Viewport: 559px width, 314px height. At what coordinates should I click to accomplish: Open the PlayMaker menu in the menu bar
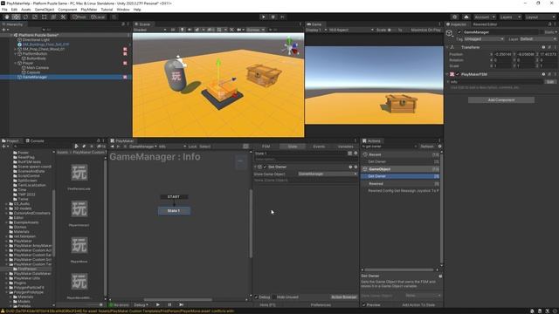point(89,10)
